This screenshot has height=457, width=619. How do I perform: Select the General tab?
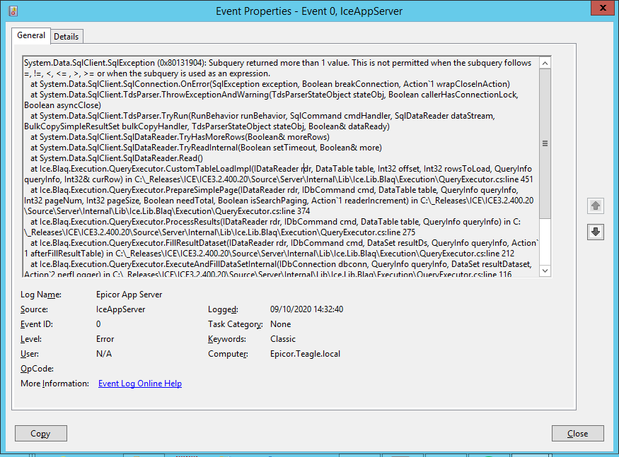[31, 35]
